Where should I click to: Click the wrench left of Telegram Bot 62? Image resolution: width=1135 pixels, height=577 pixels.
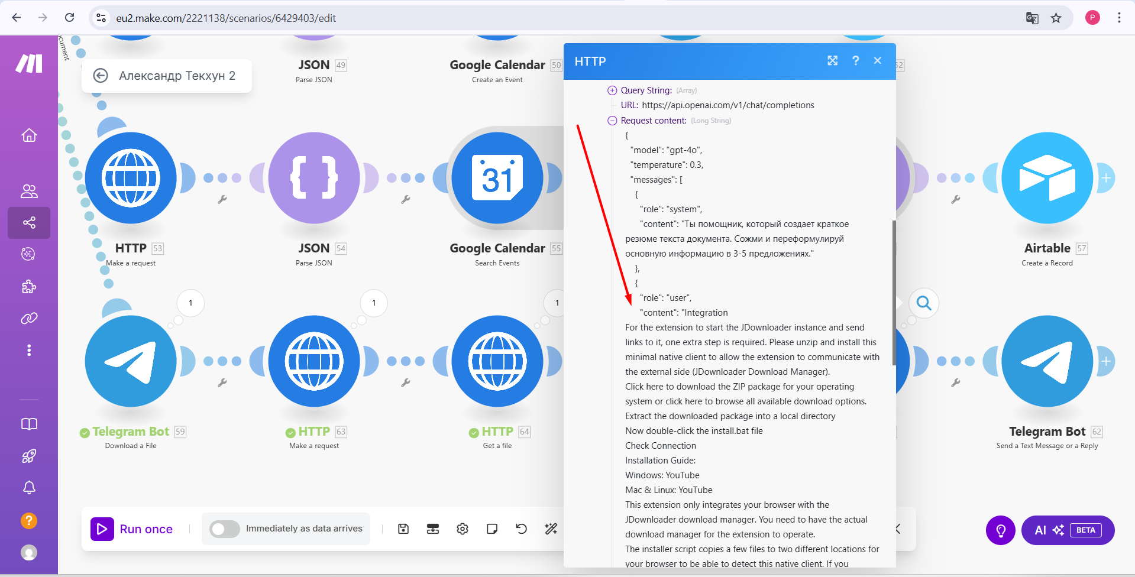(956, 383)
